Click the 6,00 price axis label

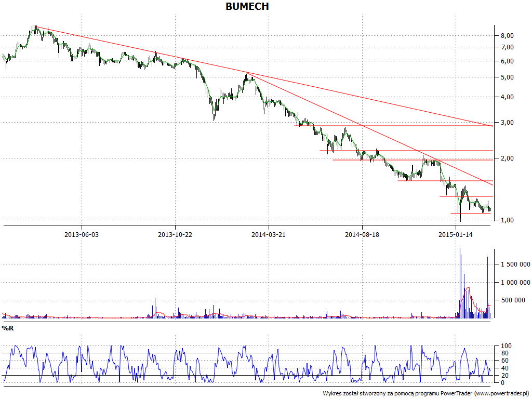tap(507, 61)
